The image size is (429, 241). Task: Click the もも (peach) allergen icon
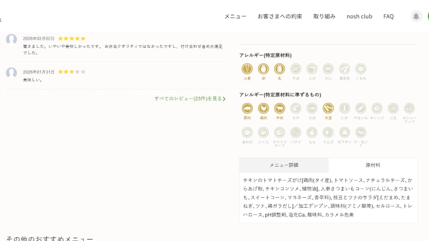312,132
